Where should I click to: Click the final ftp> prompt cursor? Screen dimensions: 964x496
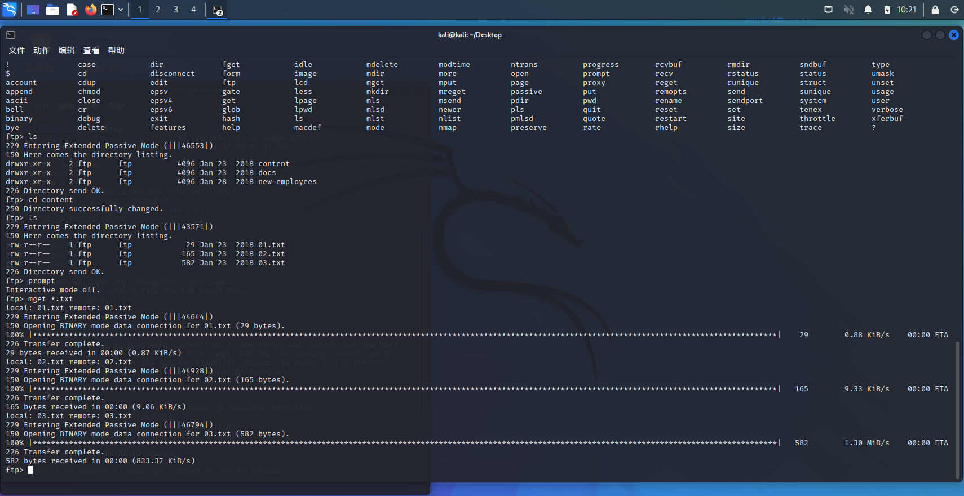point(30,470)
